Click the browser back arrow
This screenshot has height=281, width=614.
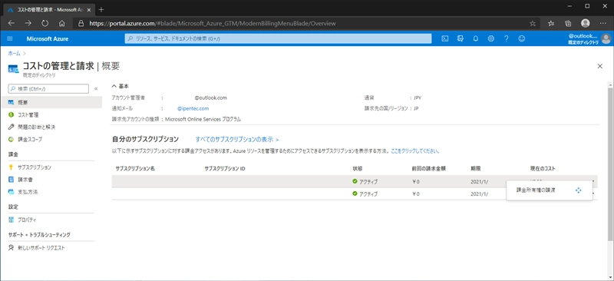(11, 23)
